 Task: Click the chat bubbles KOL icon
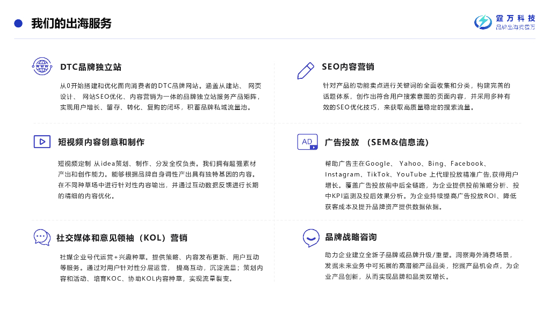pos(42,237)
